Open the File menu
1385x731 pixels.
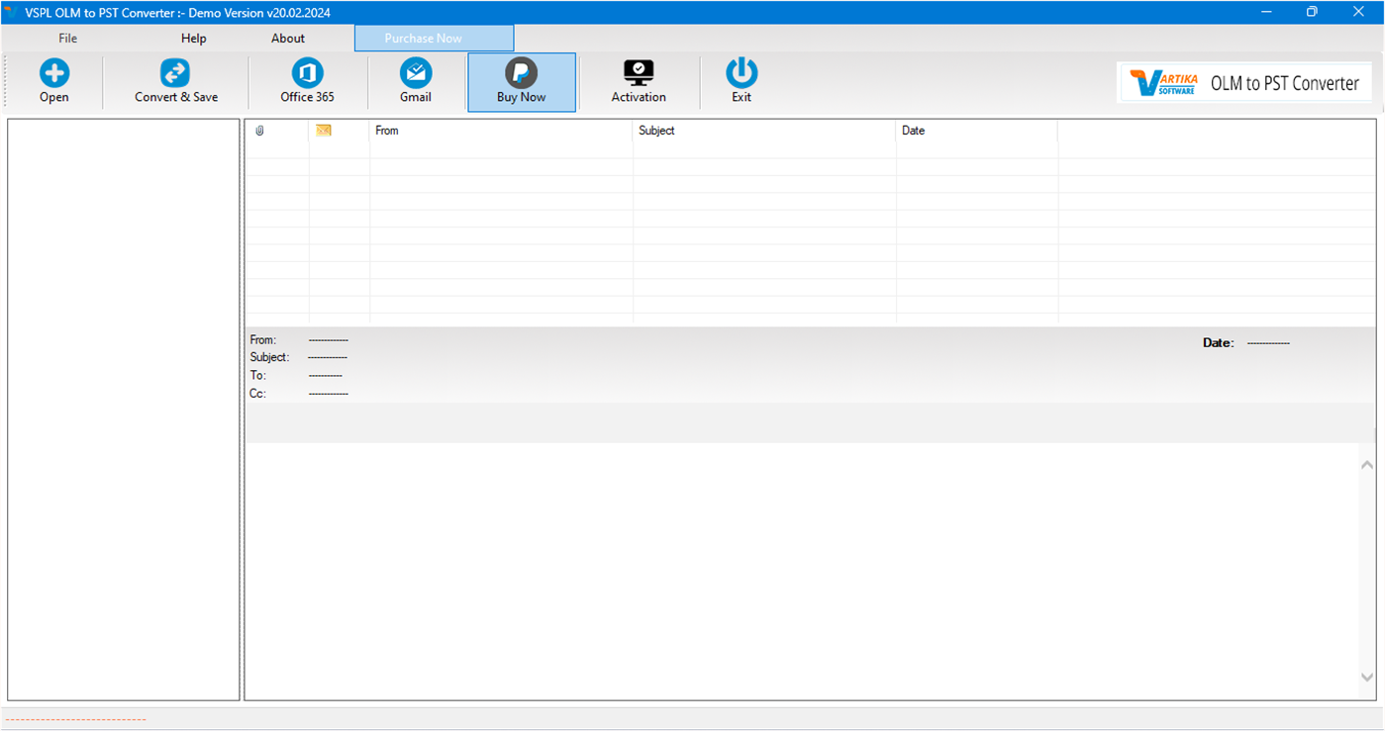67,38
